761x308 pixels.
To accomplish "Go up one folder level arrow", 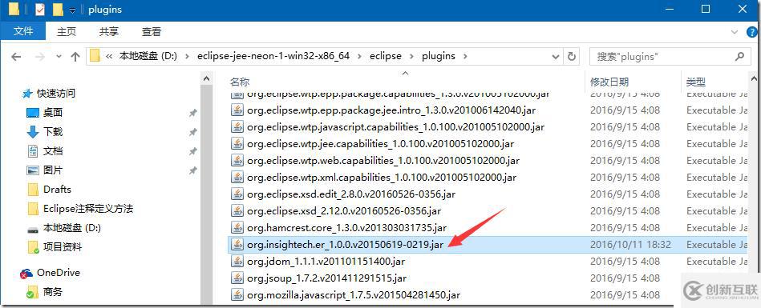I will pyautogui.click(x=75, y=56).
